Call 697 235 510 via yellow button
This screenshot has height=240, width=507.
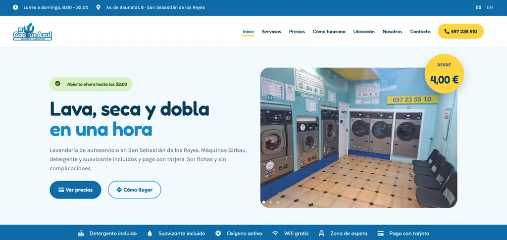point(461,31)
